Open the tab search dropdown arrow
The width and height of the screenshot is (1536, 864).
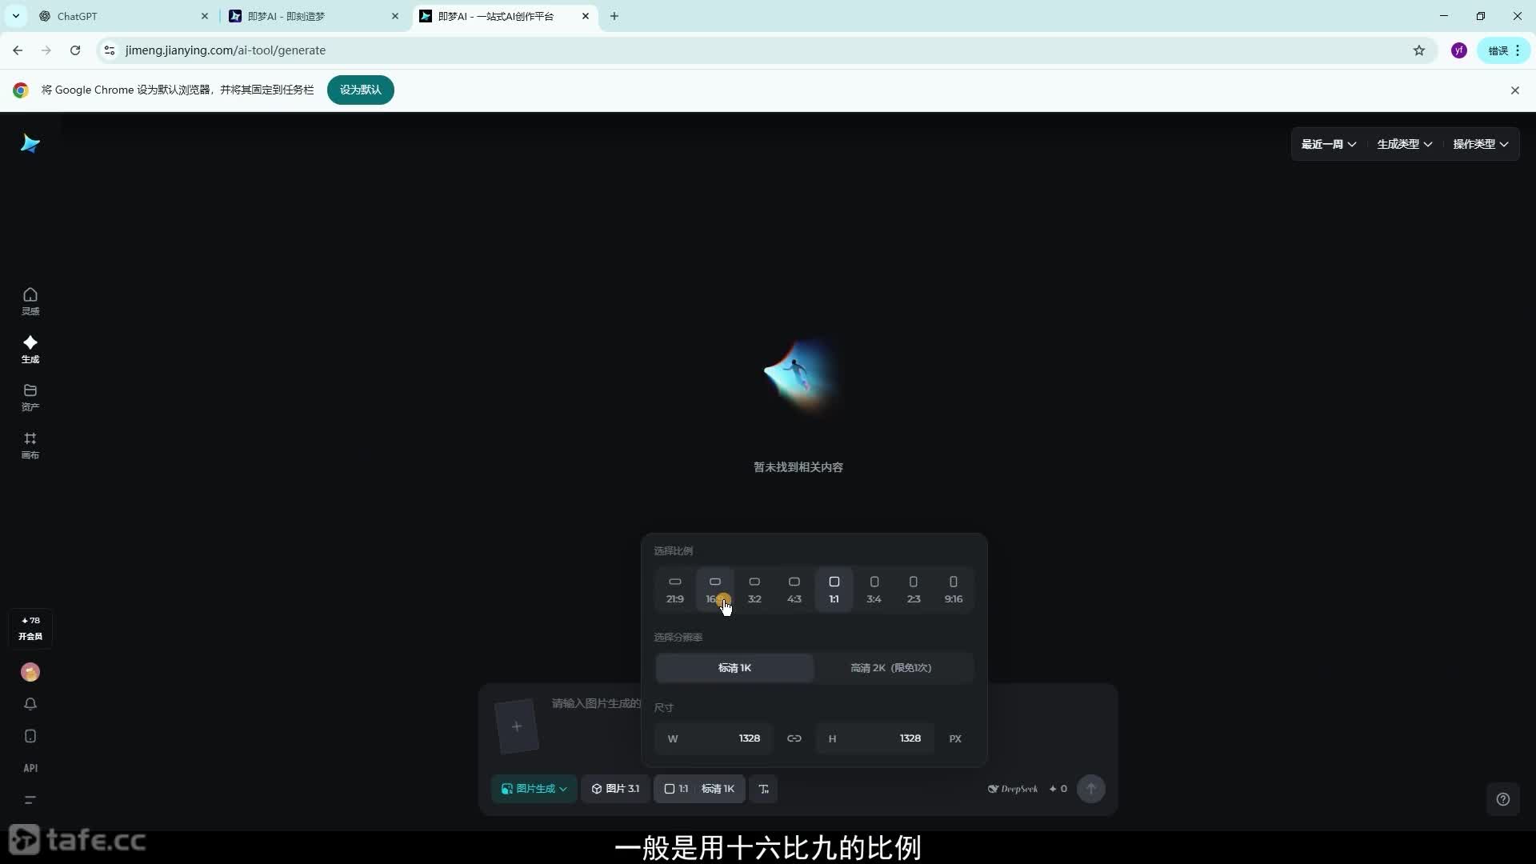[x=15, y=16]
